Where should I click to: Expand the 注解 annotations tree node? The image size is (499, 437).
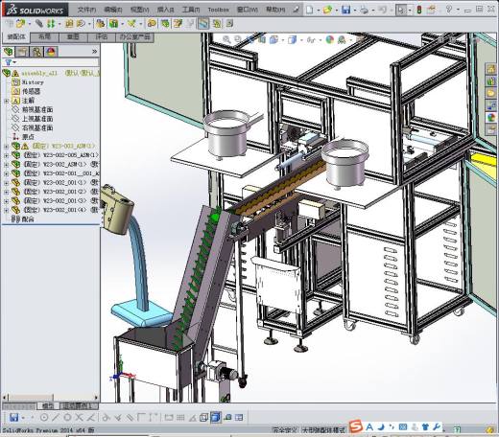(7, 101)
